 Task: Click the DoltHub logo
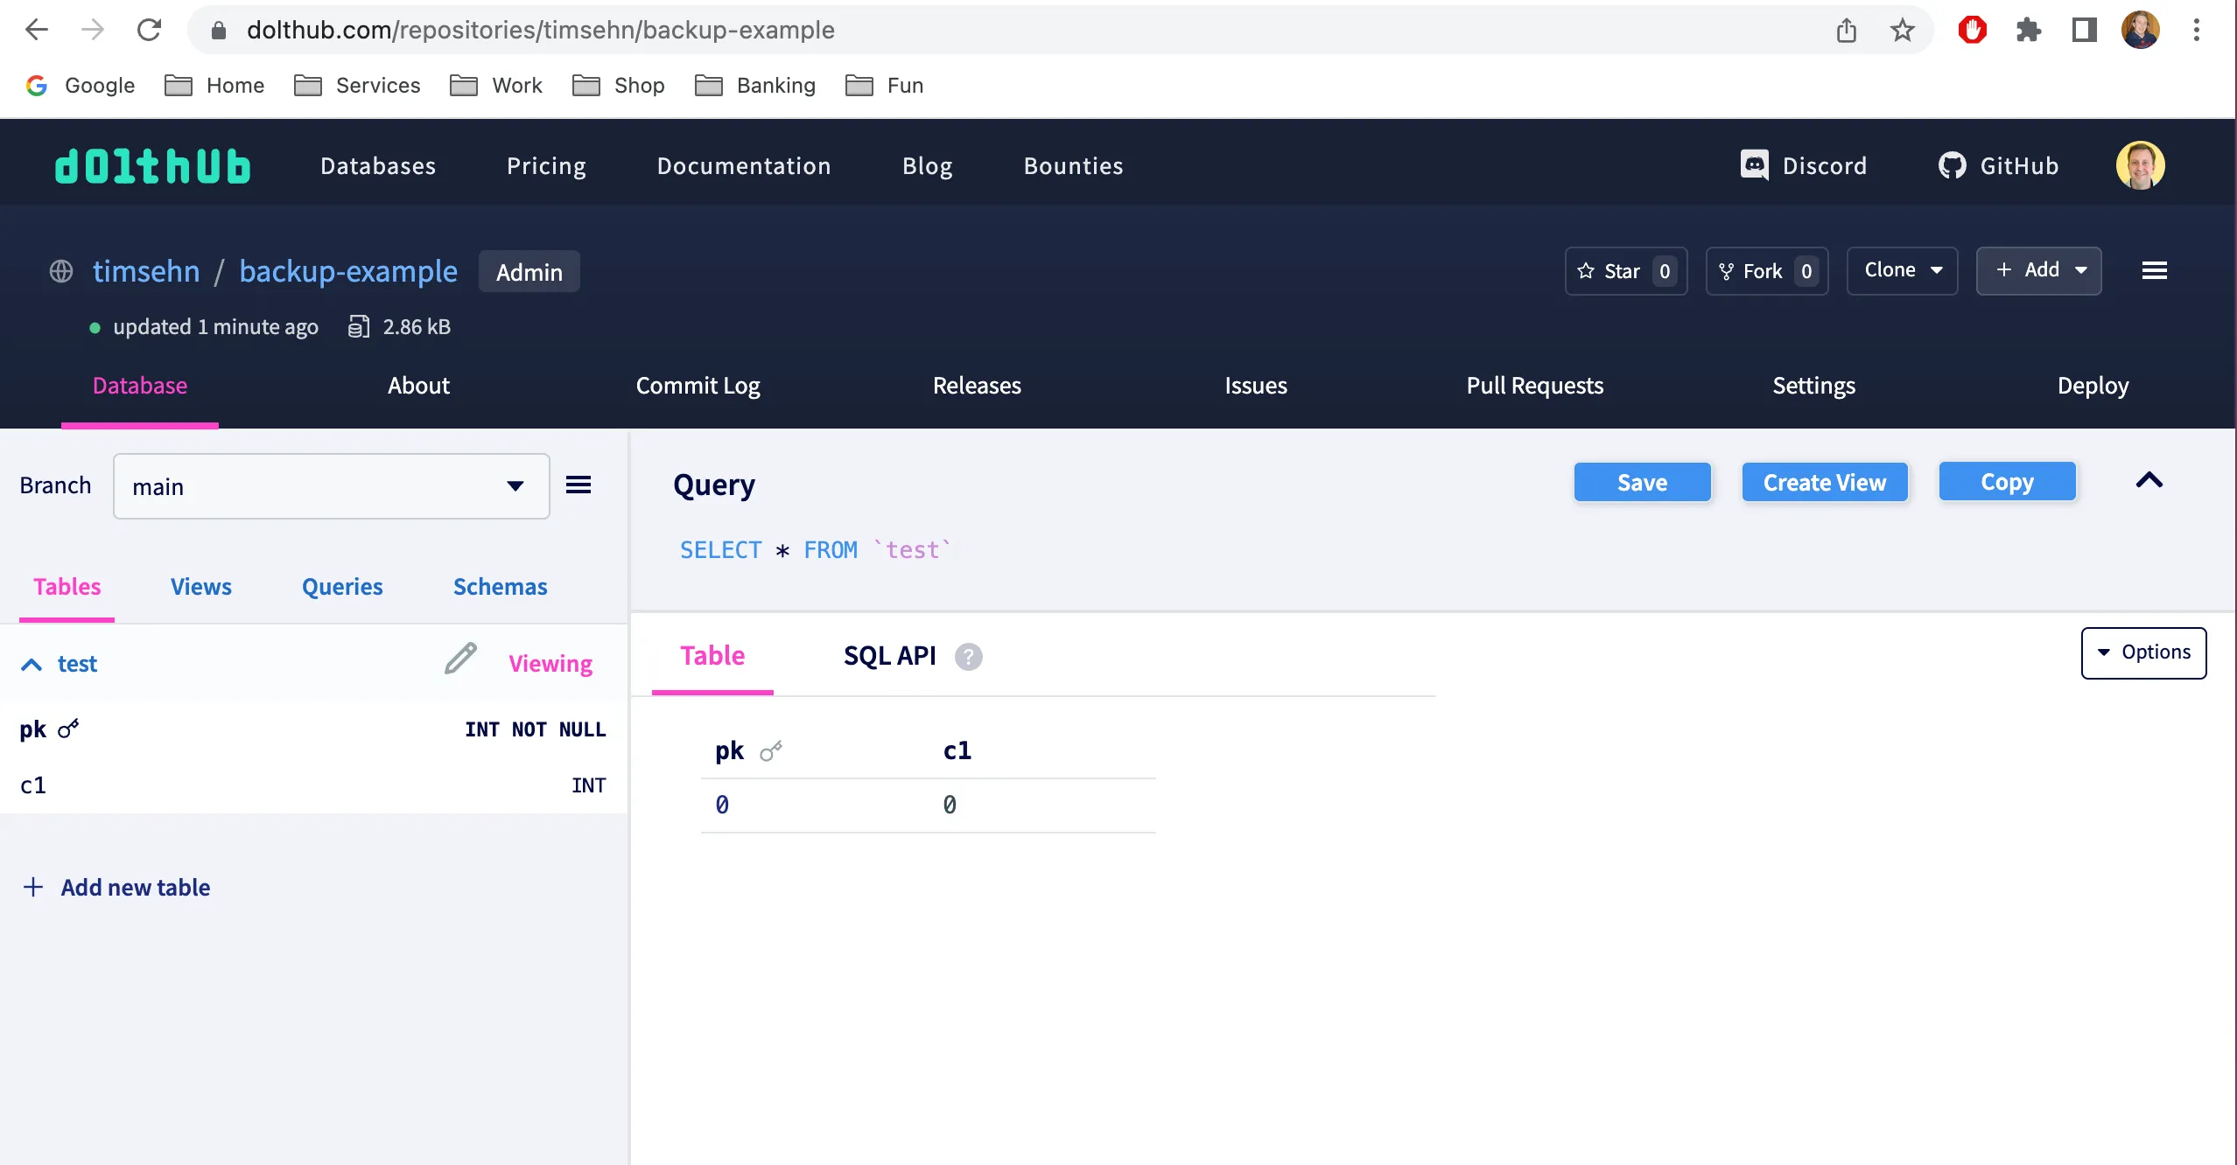[153, 166]
